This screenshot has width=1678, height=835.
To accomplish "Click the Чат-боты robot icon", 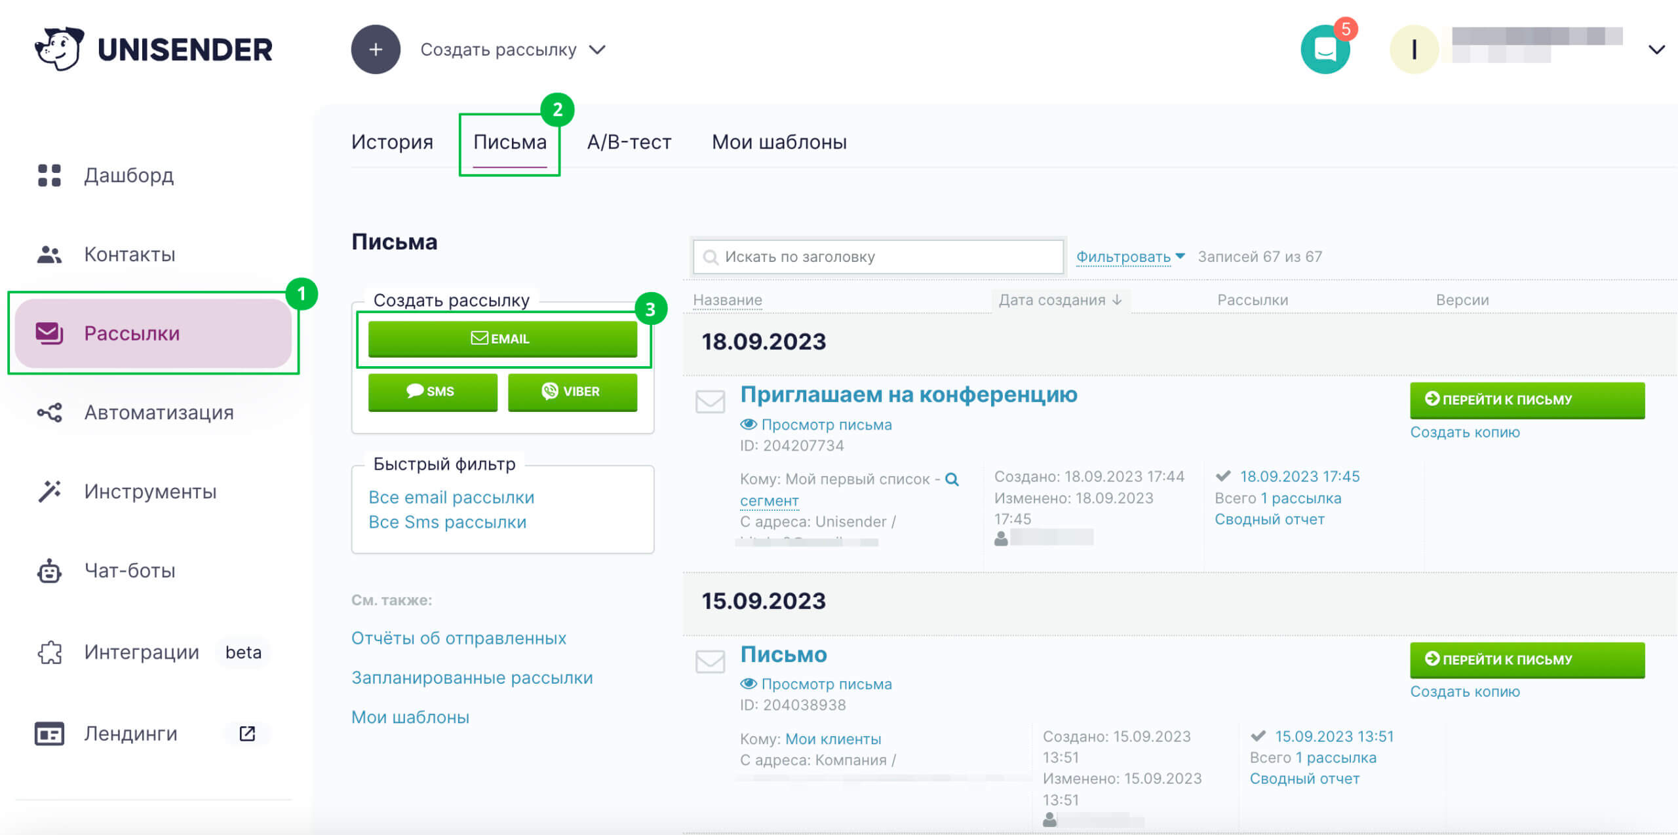I will (49, 571).
